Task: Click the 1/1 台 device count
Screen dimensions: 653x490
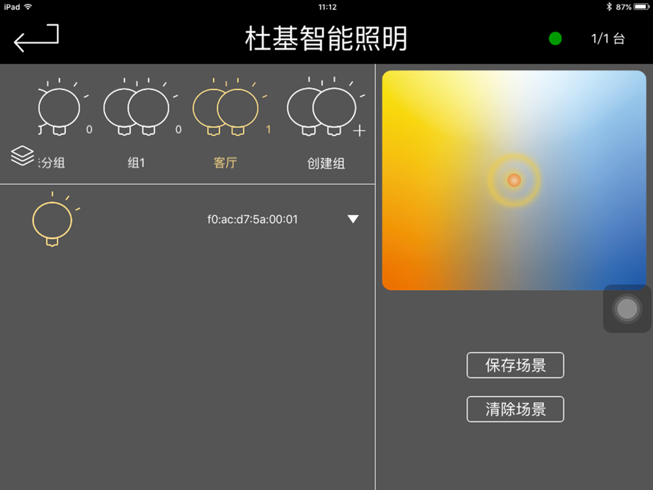Action: click(607, 39)
